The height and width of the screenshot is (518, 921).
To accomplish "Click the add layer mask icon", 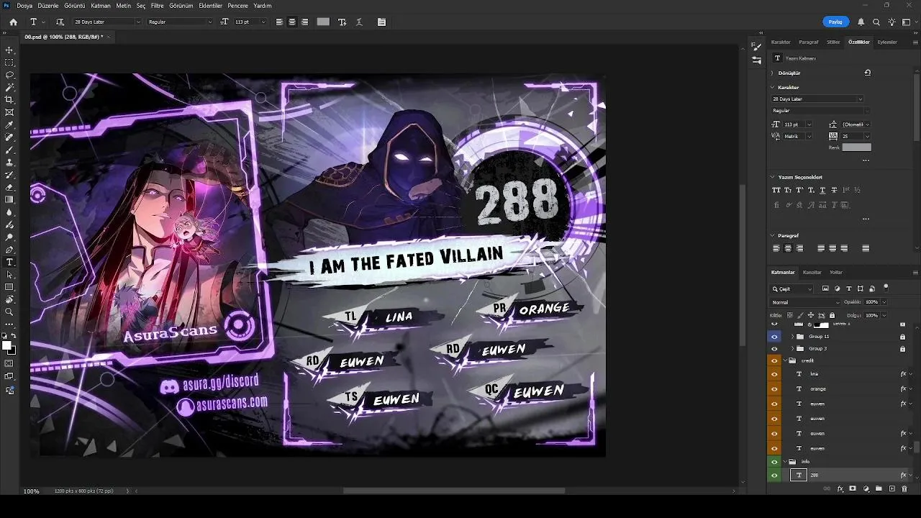I will 853,489.
